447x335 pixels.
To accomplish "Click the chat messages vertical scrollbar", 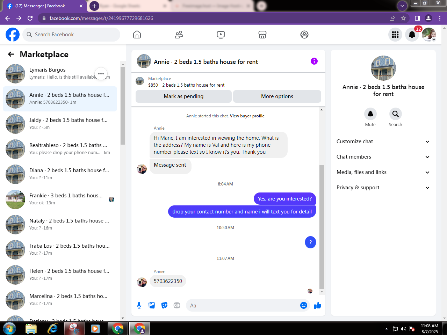I will pos(322,226).
